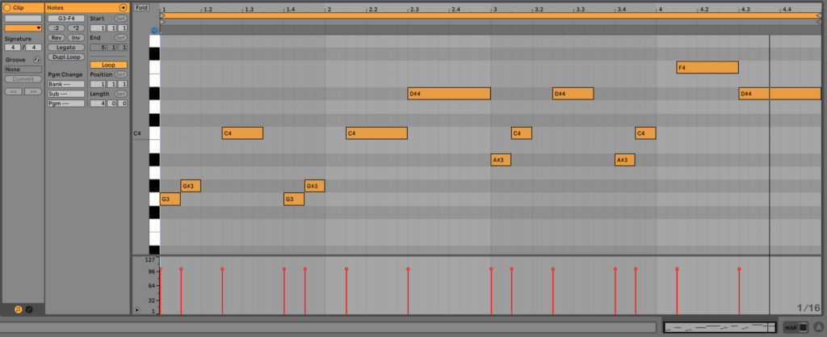The image size is (827, 337).
Task: Click the Notes panel arrow icon
Action: point(123,8)
